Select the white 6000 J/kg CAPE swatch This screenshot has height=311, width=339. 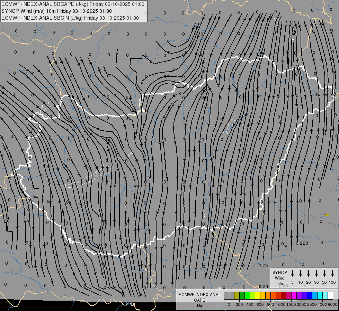click(x=330, y=295)
